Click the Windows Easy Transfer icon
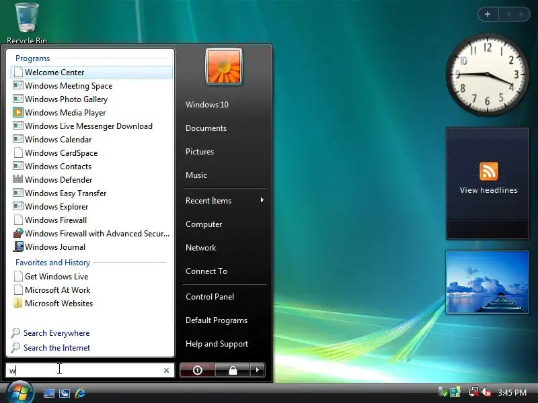 click(18, 193)
